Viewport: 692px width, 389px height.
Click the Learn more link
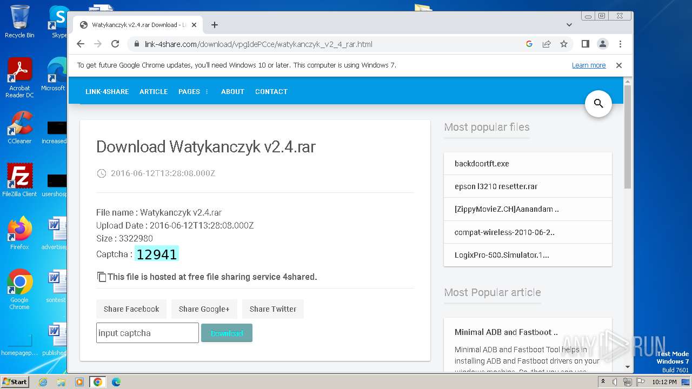point(589,65)
